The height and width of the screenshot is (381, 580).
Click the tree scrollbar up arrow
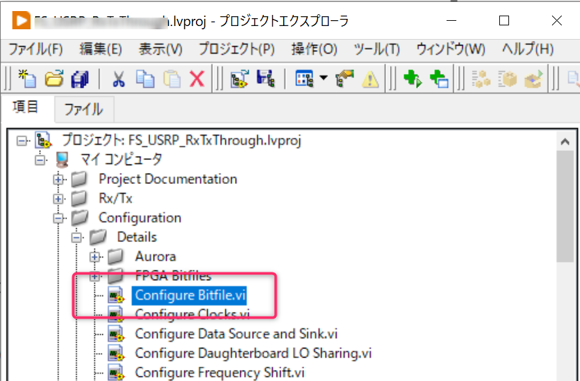[565, 142]
